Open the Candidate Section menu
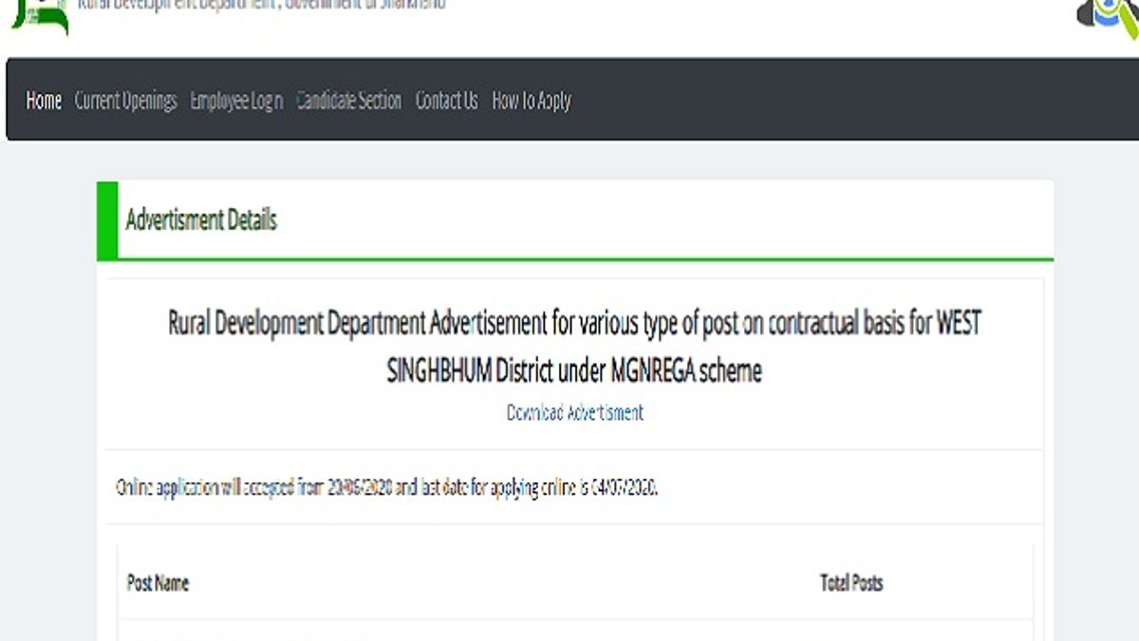The height and width of the screenshot is (641, 1139). click(x=349, y=101)
